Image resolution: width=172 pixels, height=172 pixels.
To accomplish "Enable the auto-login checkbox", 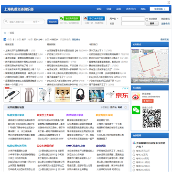I will point(147,19).
